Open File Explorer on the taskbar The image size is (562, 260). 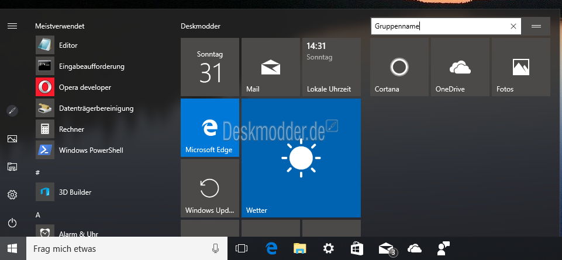(x=299, y=248)
